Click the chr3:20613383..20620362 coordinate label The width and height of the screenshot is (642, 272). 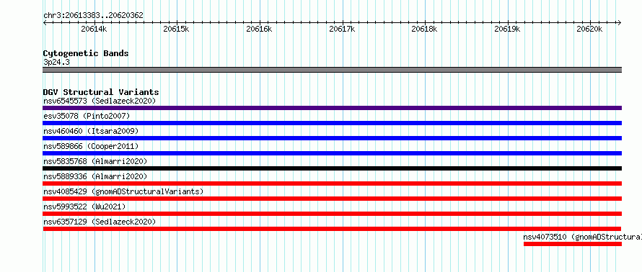(93, 16)
